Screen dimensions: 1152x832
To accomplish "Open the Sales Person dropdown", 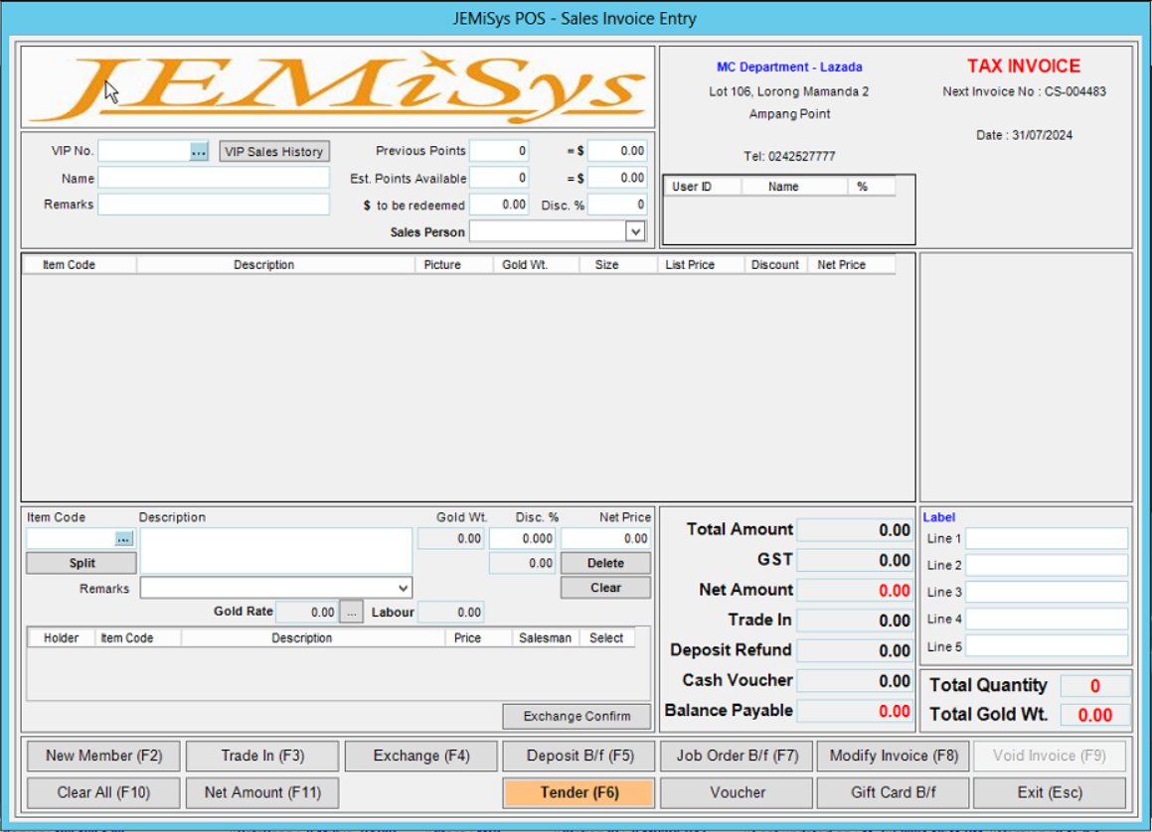I will pyautogui.click(x=633, y=230).
